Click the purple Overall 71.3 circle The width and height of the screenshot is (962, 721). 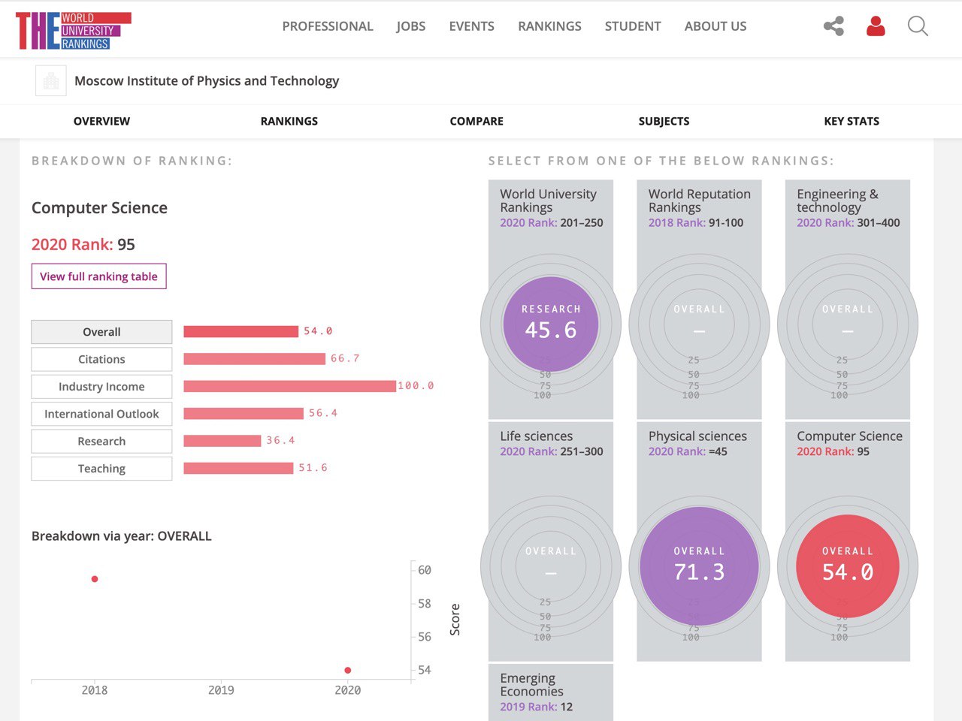(x=699, y=566)
